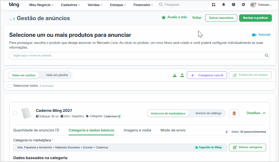Open the Estoque menu
Image resolution: width=279 pixels, height=162 pixels.
click(x=118, y=5)
